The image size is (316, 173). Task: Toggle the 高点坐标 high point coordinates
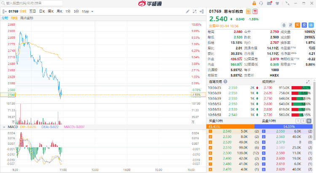click(27, 18)
